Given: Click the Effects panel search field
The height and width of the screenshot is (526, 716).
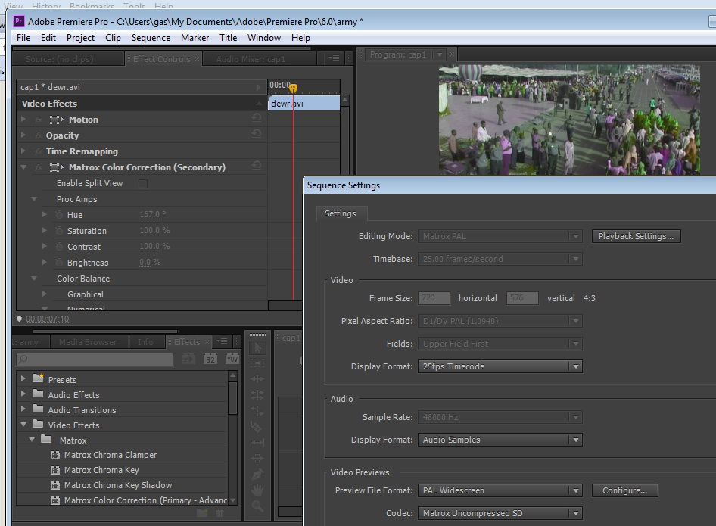Looking at the screenshot, I should click(95, 359).
